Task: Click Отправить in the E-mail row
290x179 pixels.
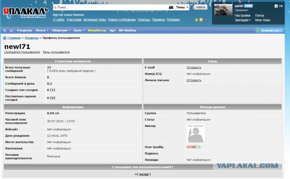Action: pos(193,68)
